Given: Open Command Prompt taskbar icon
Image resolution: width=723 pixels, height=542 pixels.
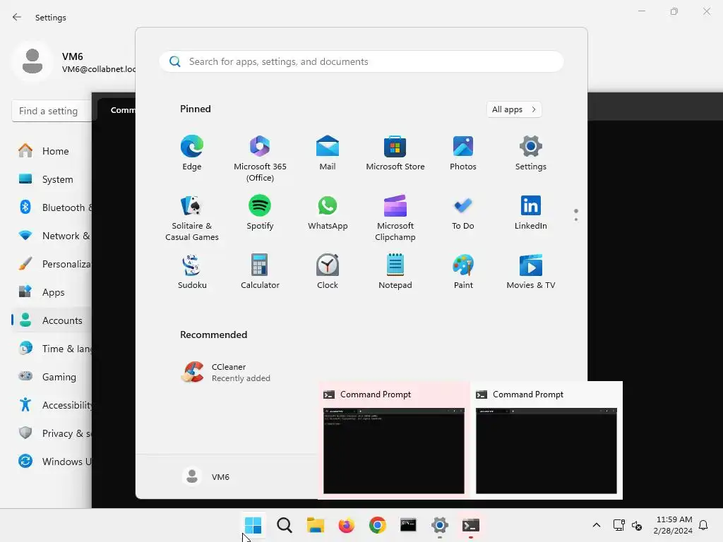Looking at the screenshot, I should [x=408, y=525].
